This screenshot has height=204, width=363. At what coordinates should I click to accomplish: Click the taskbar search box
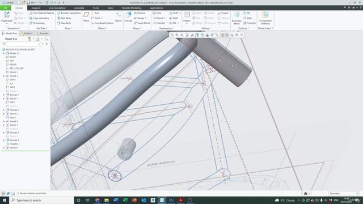coord(41,200)
